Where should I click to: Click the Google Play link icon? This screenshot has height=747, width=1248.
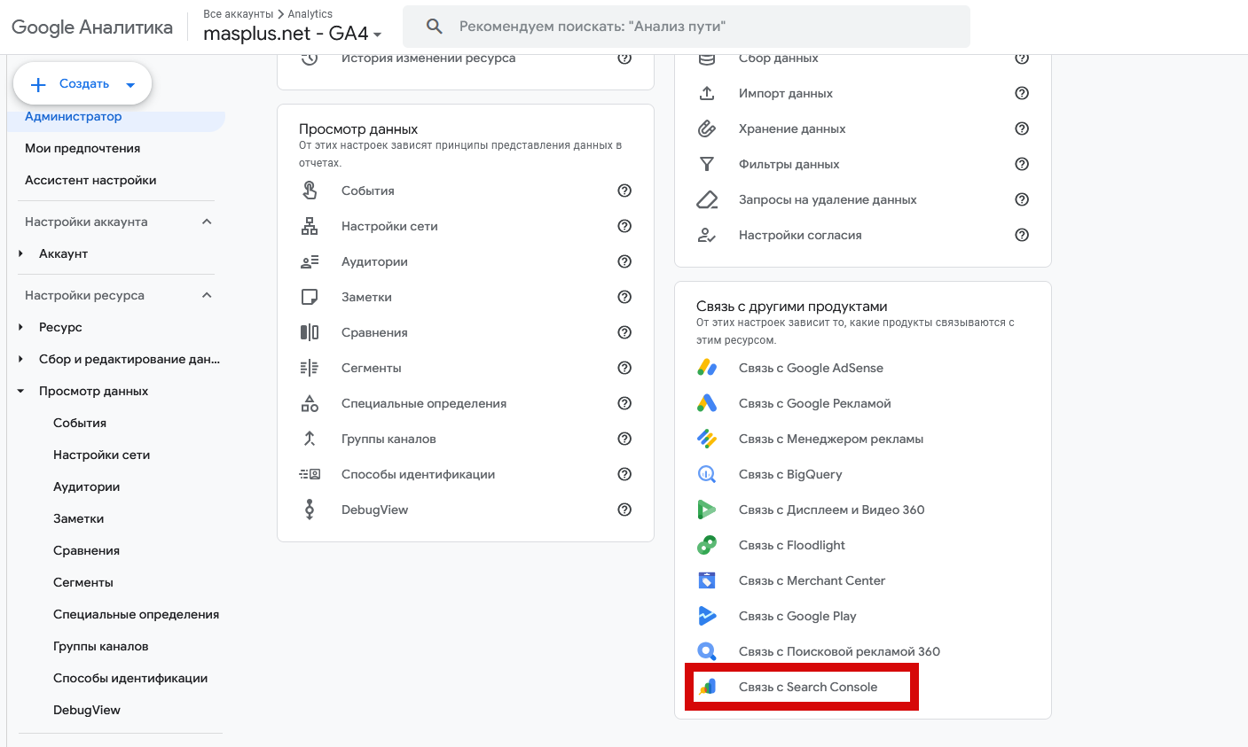coord(707,616)
